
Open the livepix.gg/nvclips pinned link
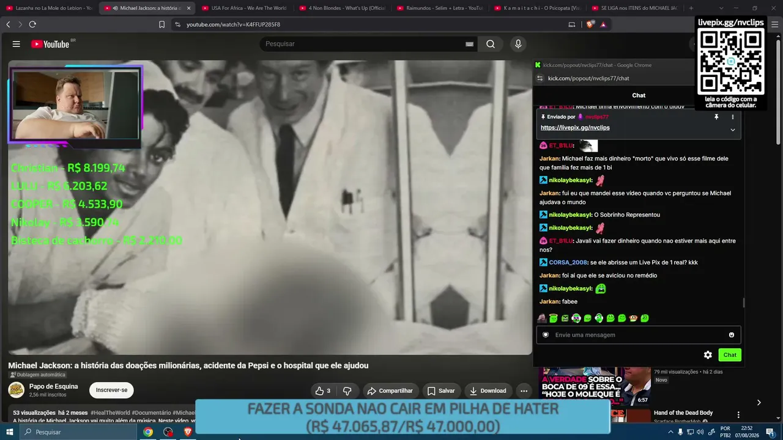[575, 128]
